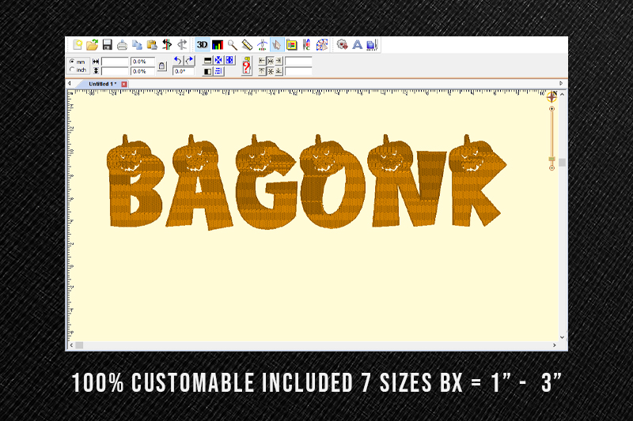Click upper field beside alignment icons
This screenshot has height=421, width=633.
click(x=298, y=62)
